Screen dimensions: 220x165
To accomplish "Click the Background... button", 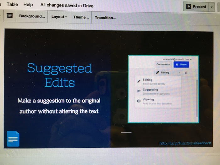I will [x=32, y=16].
